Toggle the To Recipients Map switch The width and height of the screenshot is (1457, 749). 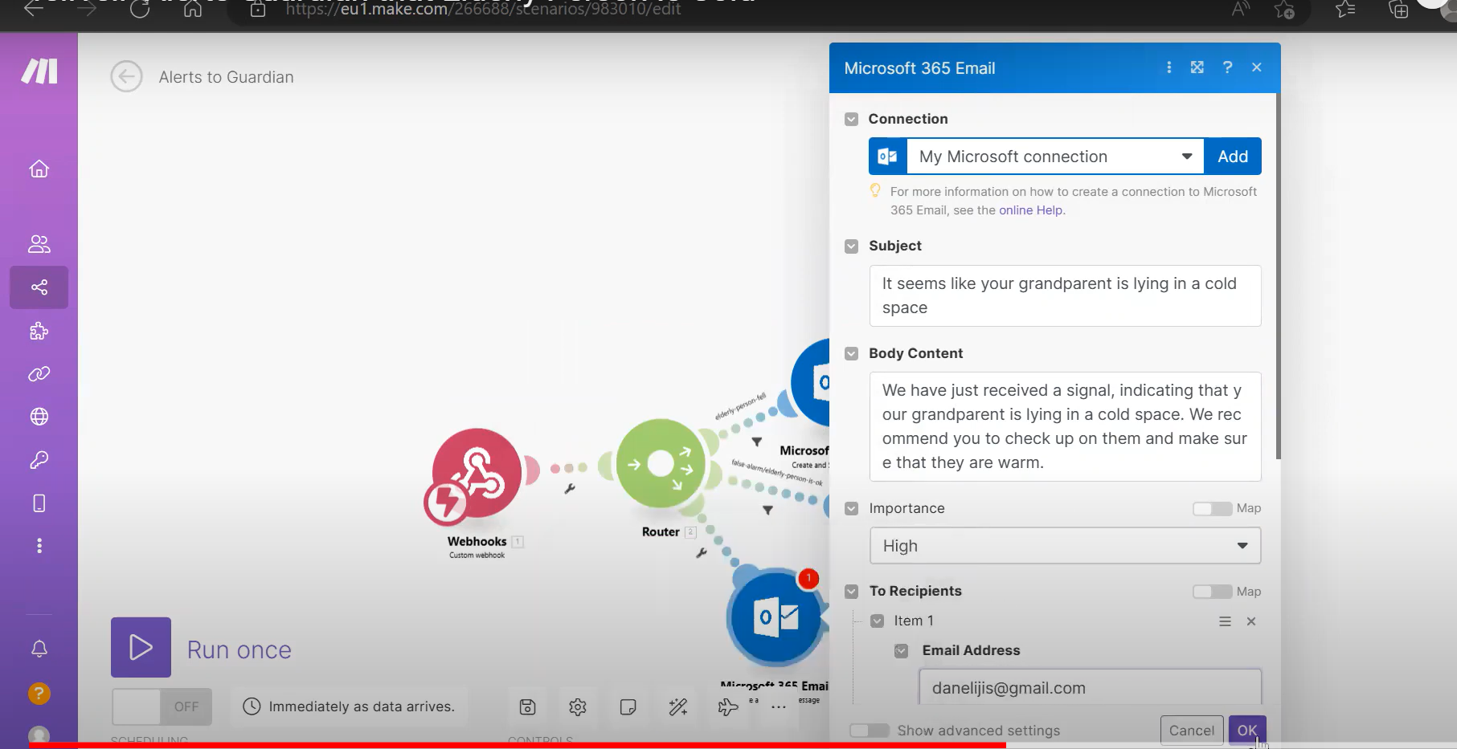tap(1212, 592)
